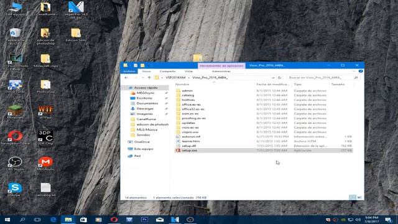Viewport: 398px width, 224px height.
Task: Select Imágenes in the navigation pane
Action: tap(145, 114)
